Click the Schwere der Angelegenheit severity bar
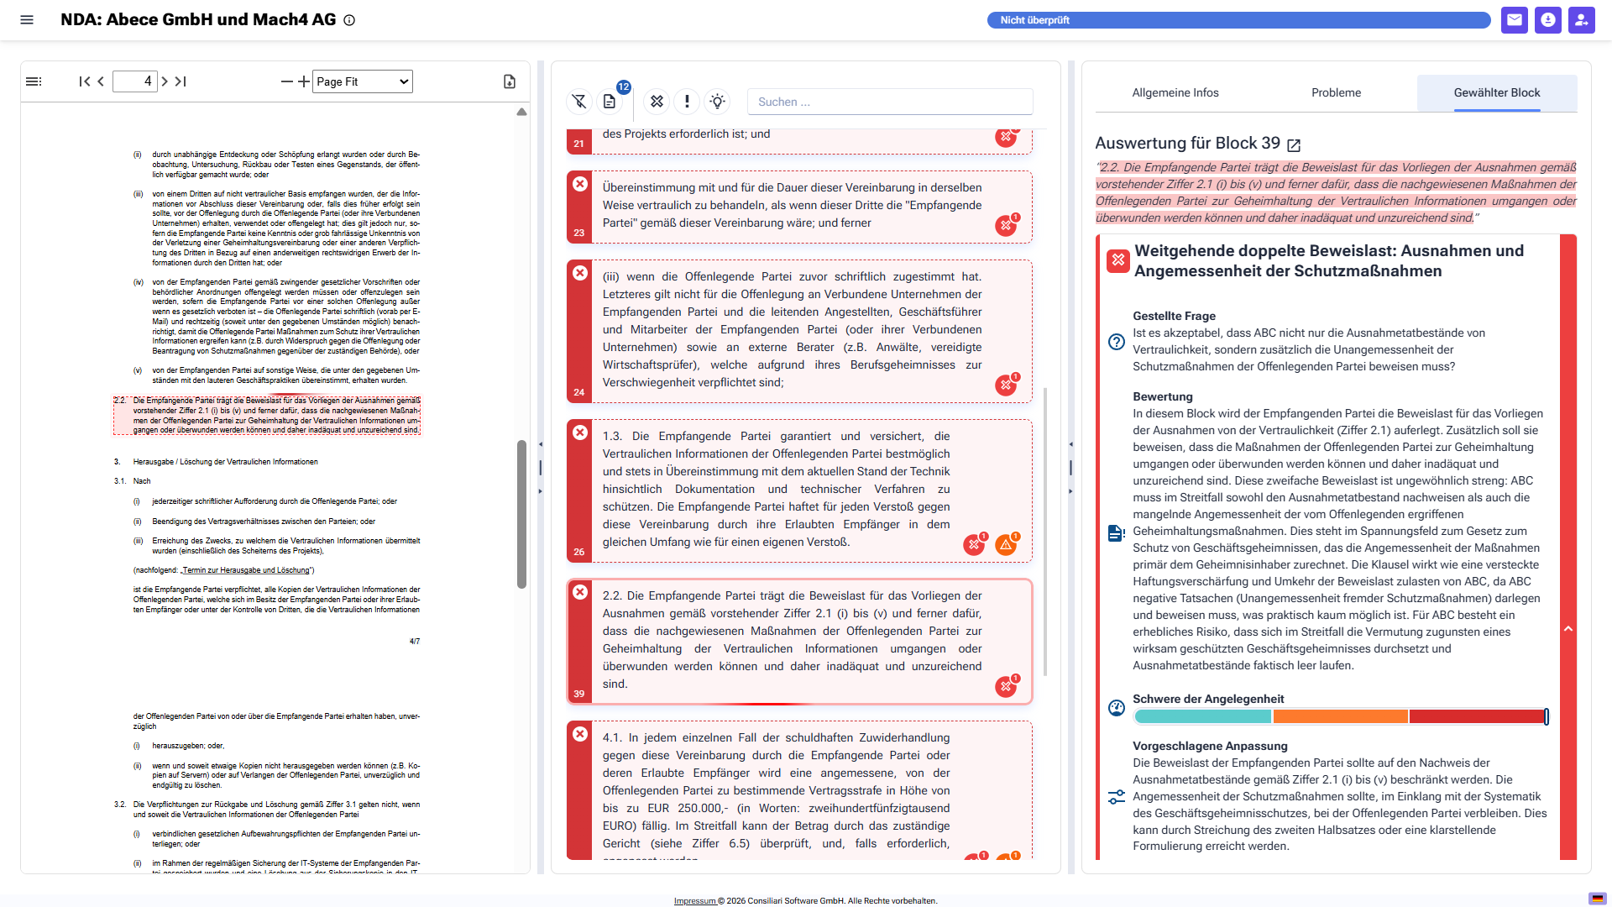Viewport: 1612px width, 907px height. pyautogui.click(x=1341, y=716)
